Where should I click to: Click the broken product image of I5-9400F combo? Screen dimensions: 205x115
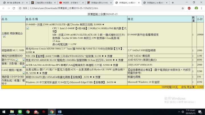click(x=37, y=36)
